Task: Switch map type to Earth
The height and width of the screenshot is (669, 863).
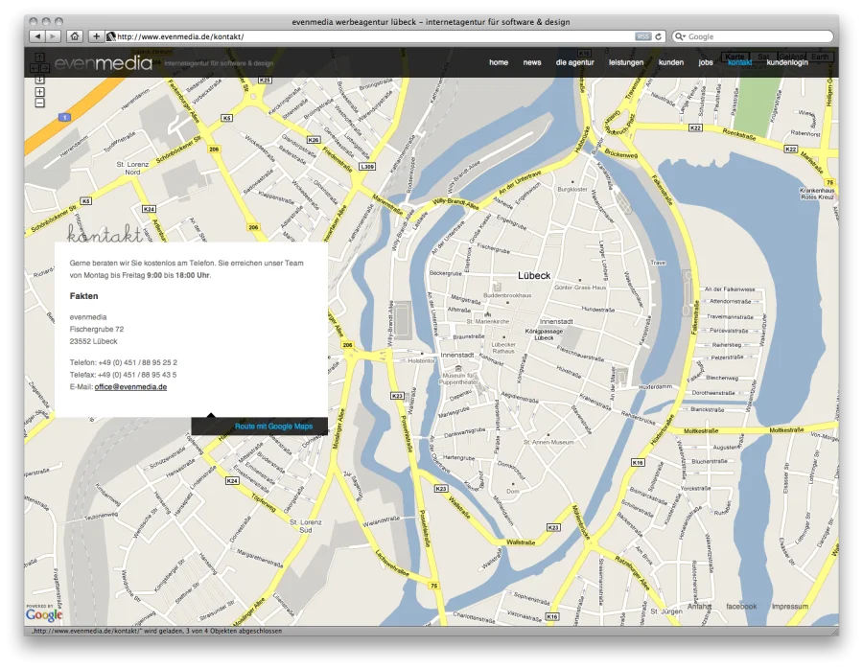Action: (x=821, y=58)
